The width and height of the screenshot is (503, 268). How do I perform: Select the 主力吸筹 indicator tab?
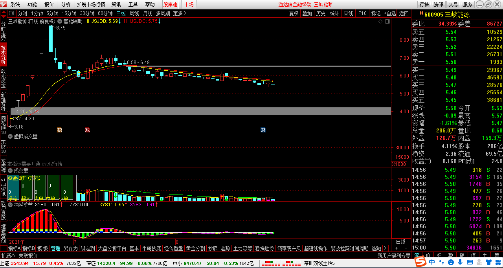click(243, 248)
